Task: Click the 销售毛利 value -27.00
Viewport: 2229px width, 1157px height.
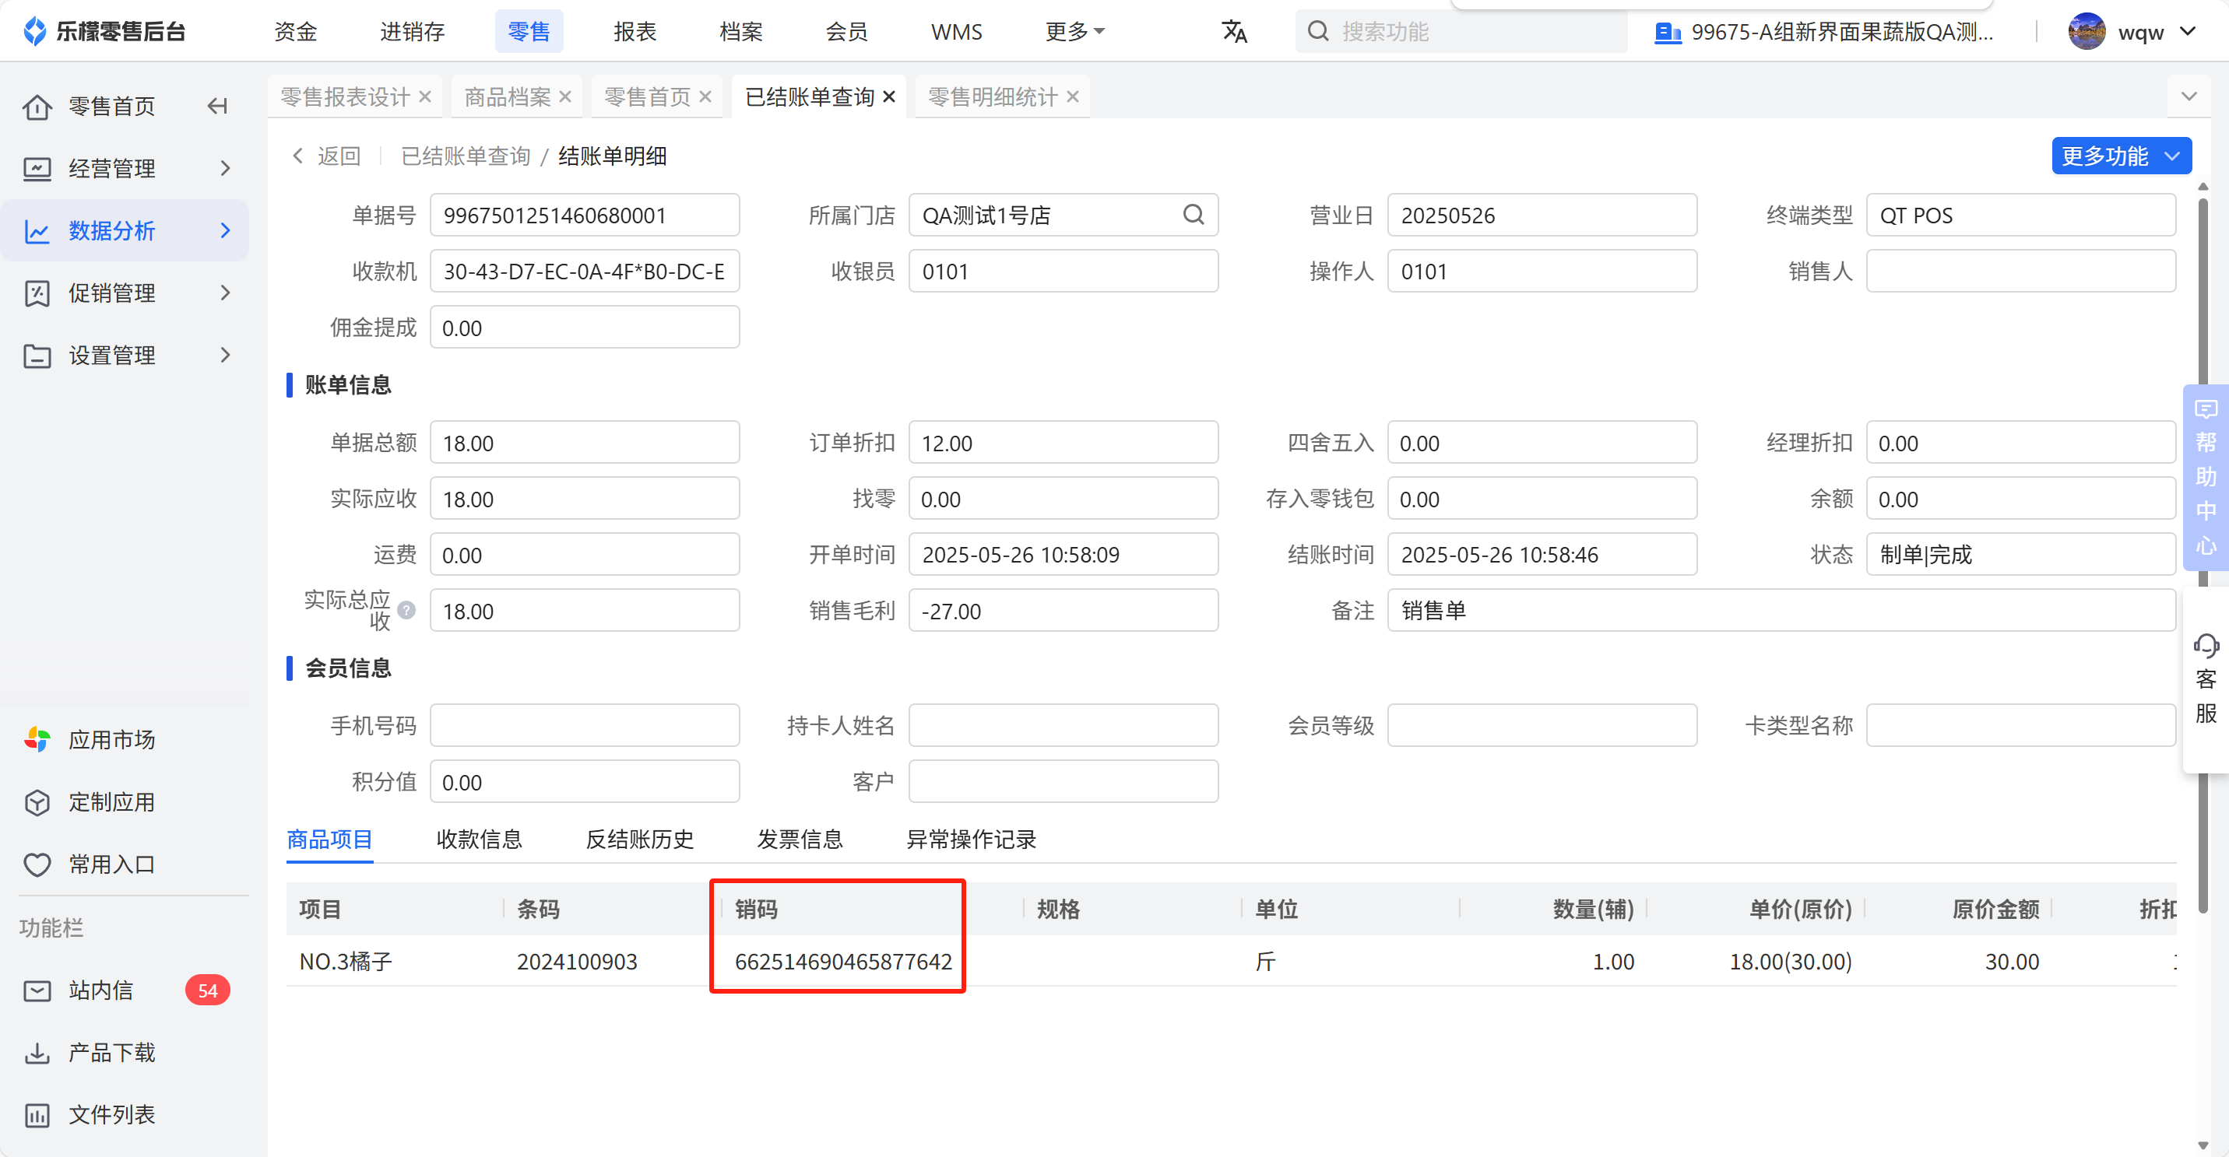Action: pyautogui.click(x=1063, y=611)
